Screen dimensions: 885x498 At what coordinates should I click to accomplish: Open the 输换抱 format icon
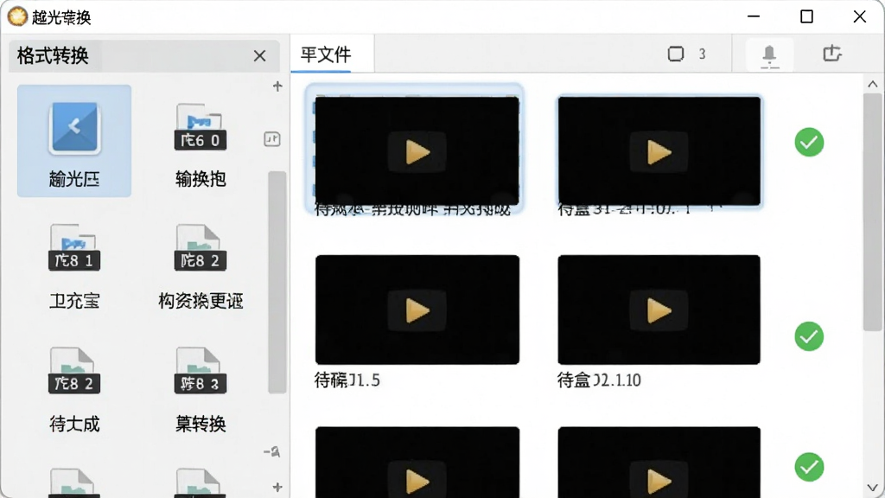click(201, 127)
